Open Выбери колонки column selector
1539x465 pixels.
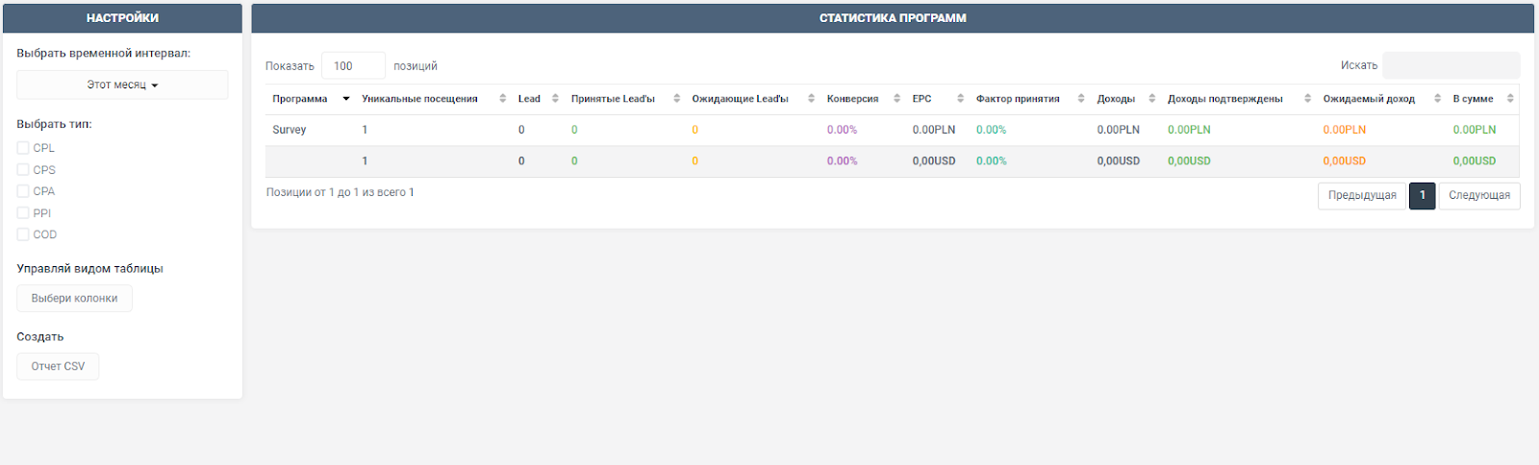click(74, 299)
